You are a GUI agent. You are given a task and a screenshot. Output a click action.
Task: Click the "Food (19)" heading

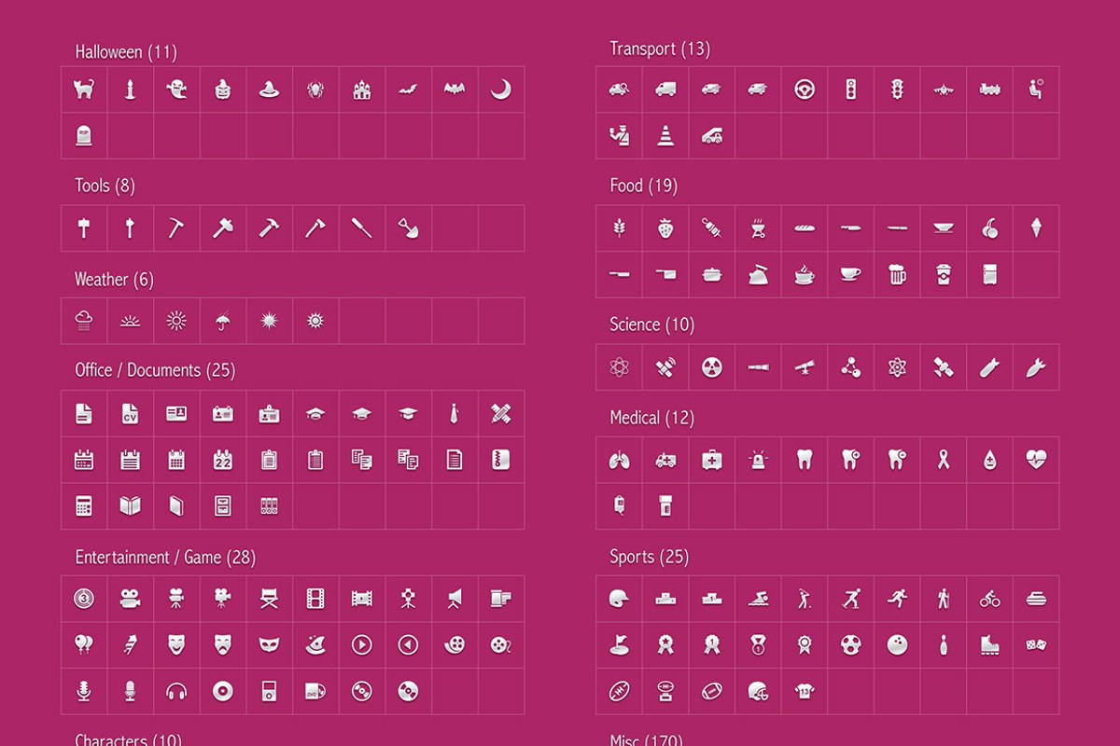644,186
